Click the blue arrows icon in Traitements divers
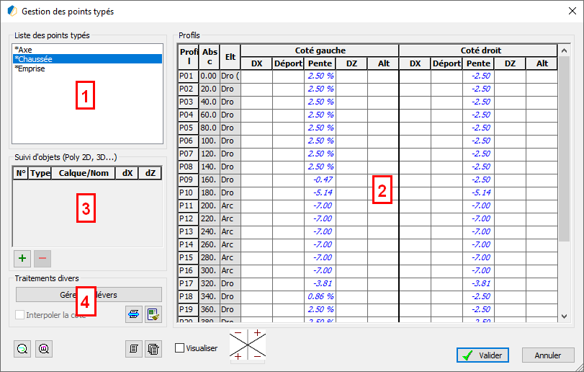Screen dimensions: 584x372 (134, 314)
